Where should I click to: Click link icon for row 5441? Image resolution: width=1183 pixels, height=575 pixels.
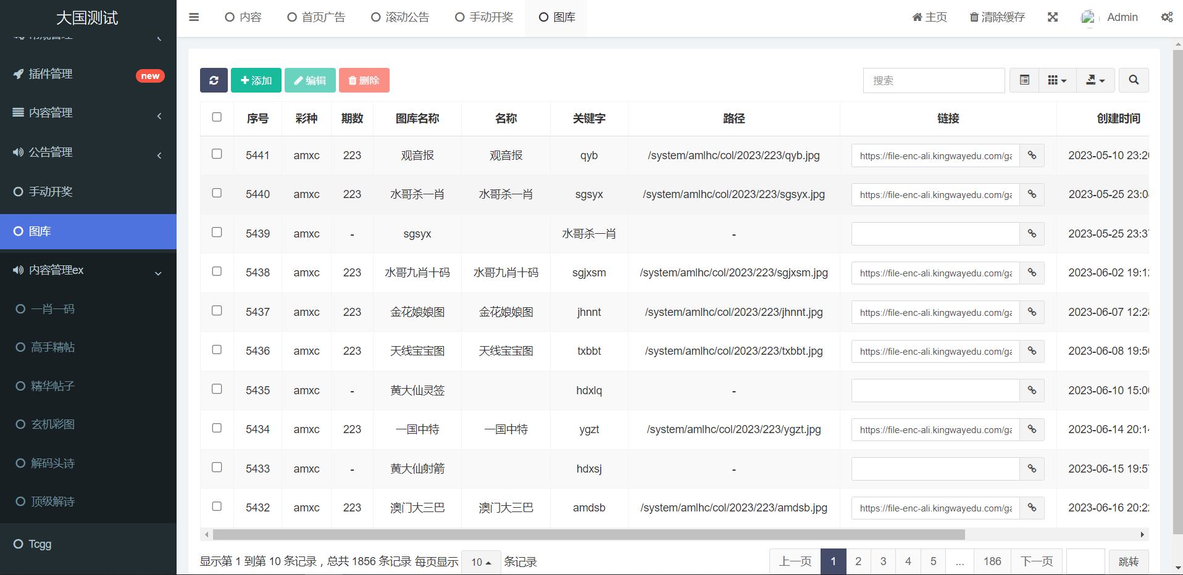coord(1032,155)
